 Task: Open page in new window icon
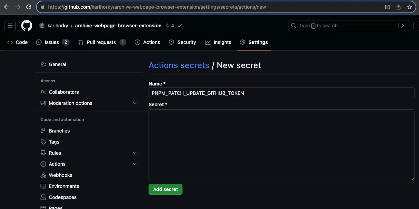(x=387, y=7)
